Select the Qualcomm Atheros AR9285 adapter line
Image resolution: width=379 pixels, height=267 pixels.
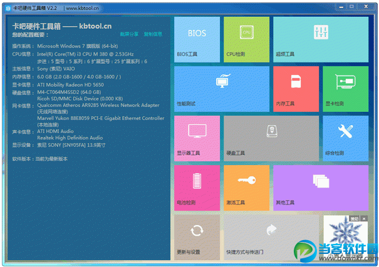98,105
